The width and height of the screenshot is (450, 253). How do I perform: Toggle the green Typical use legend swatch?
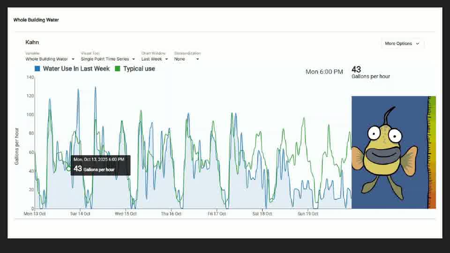click(117, 68)
